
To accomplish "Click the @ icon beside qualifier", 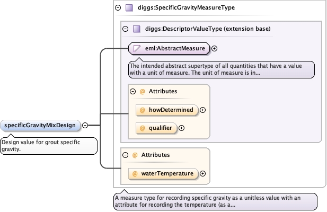I will point(142,128).
